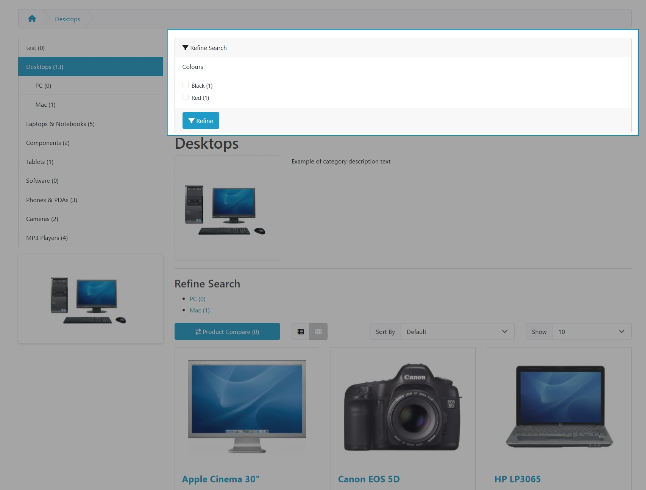The height and width of the screenshot is (490, 646).
Task: Follow the Mac (1) refine link
Action: pyautogui.click(x=200, y=310)
